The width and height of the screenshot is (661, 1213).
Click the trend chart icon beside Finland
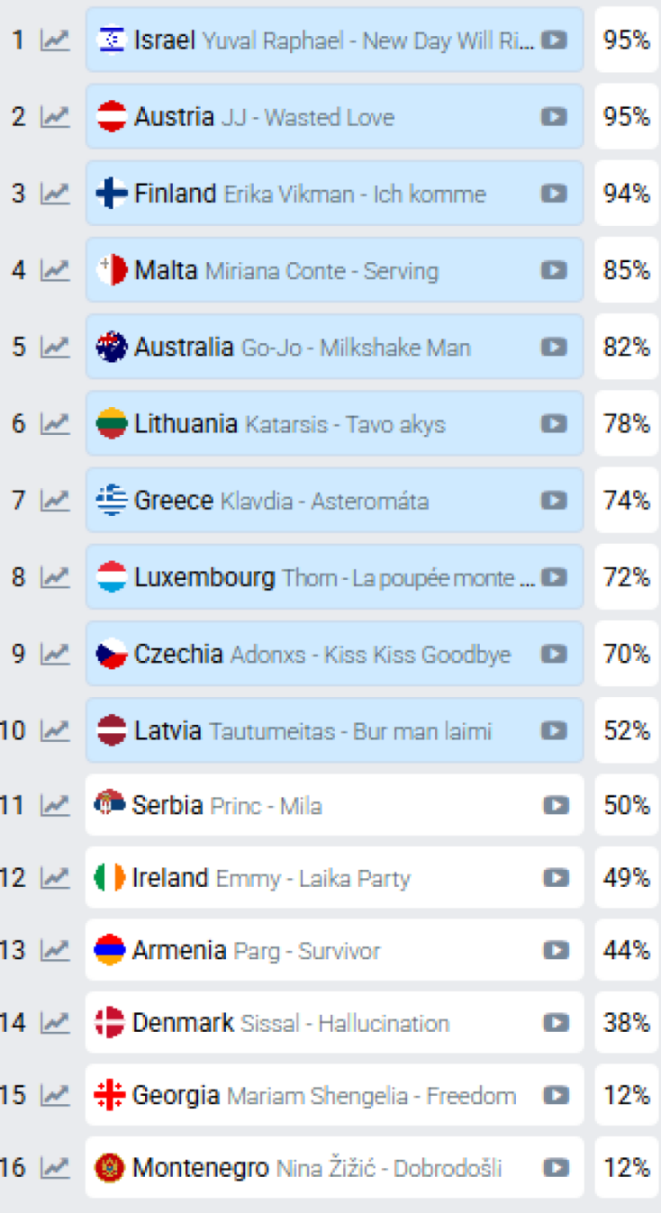pos(55,193)
